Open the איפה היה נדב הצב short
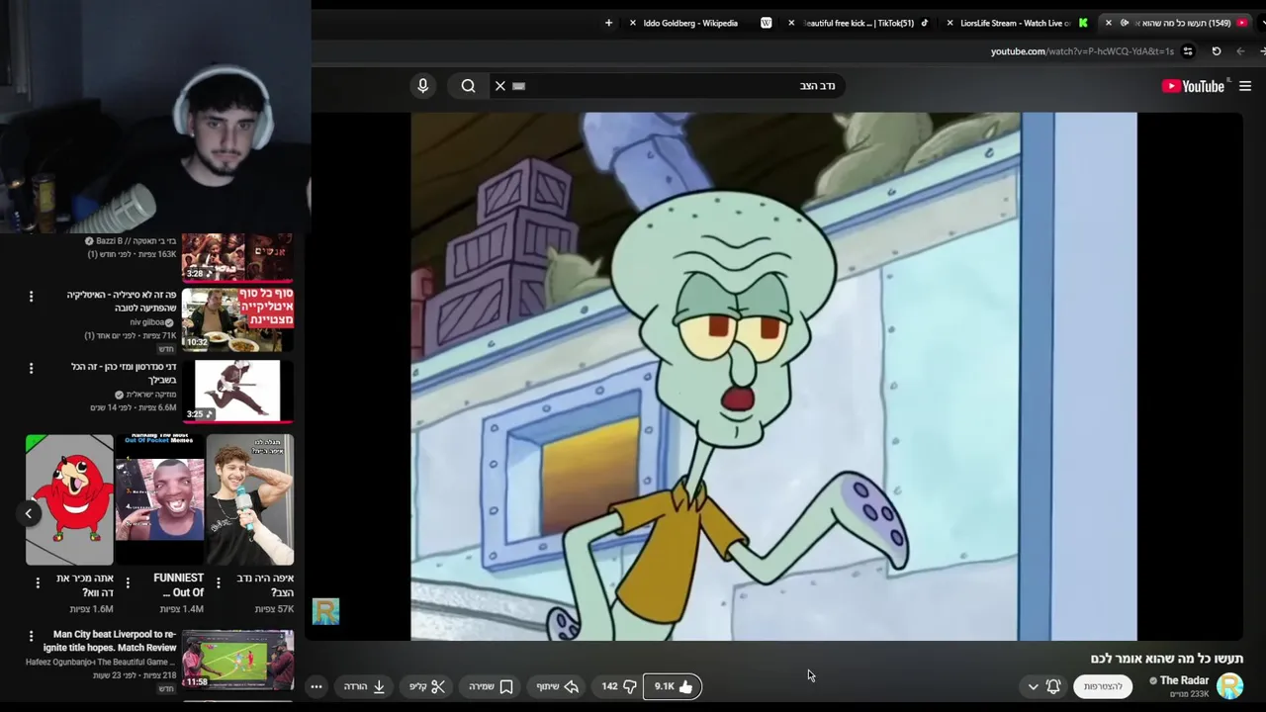The height and width of the screenshot is (712, 1266). [x=250, y=499]
